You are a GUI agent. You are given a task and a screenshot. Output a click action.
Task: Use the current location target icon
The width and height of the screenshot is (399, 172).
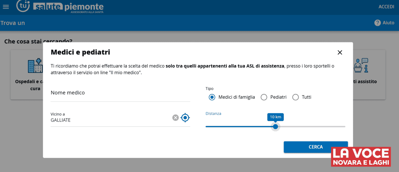pyautogui.click(x=185, y=118)
